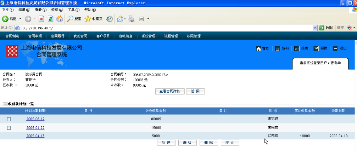Select the 权限管理 navigation tab
357x150 pixels.
coord(194,36)
